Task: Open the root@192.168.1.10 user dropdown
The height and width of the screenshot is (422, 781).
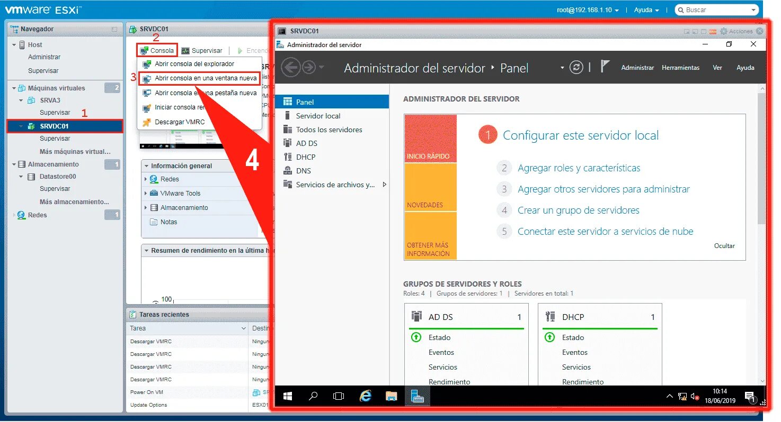Action: click(588, 10)
